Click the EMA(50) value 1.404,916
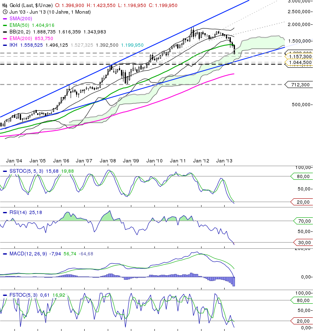Image resolution: width=313 pixels, height=331 pixels. [x=43, y=25]
